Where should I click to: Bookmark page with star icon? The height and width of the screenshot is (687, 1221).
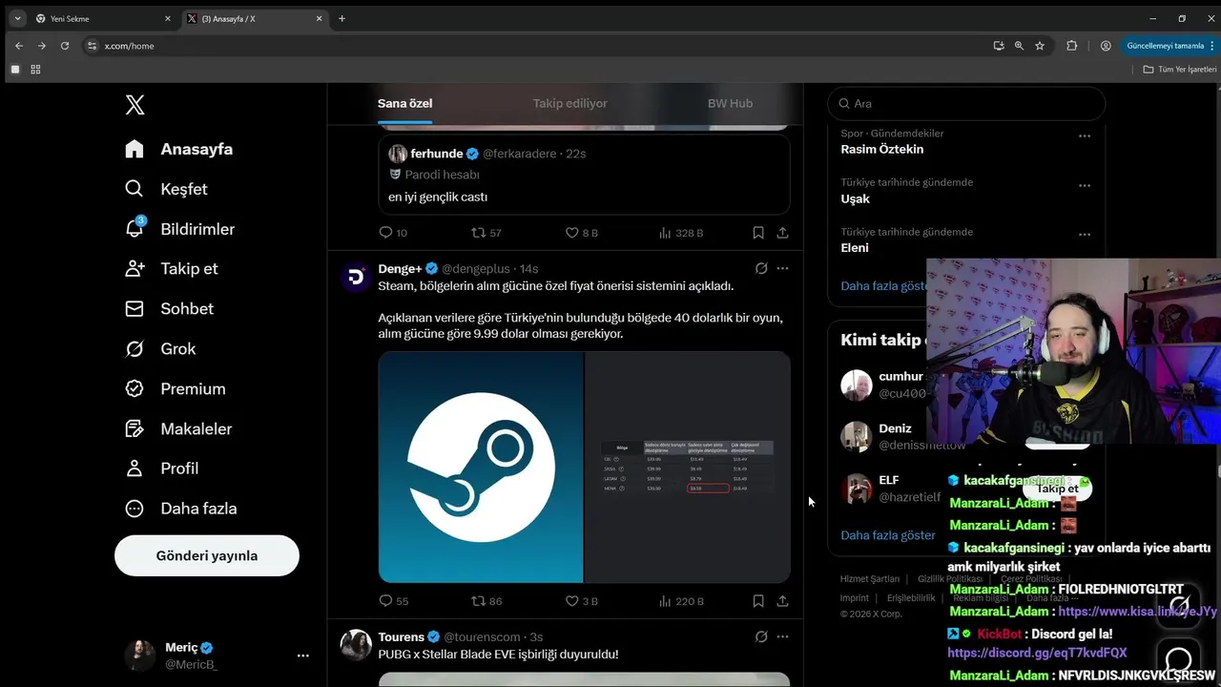1040,46
